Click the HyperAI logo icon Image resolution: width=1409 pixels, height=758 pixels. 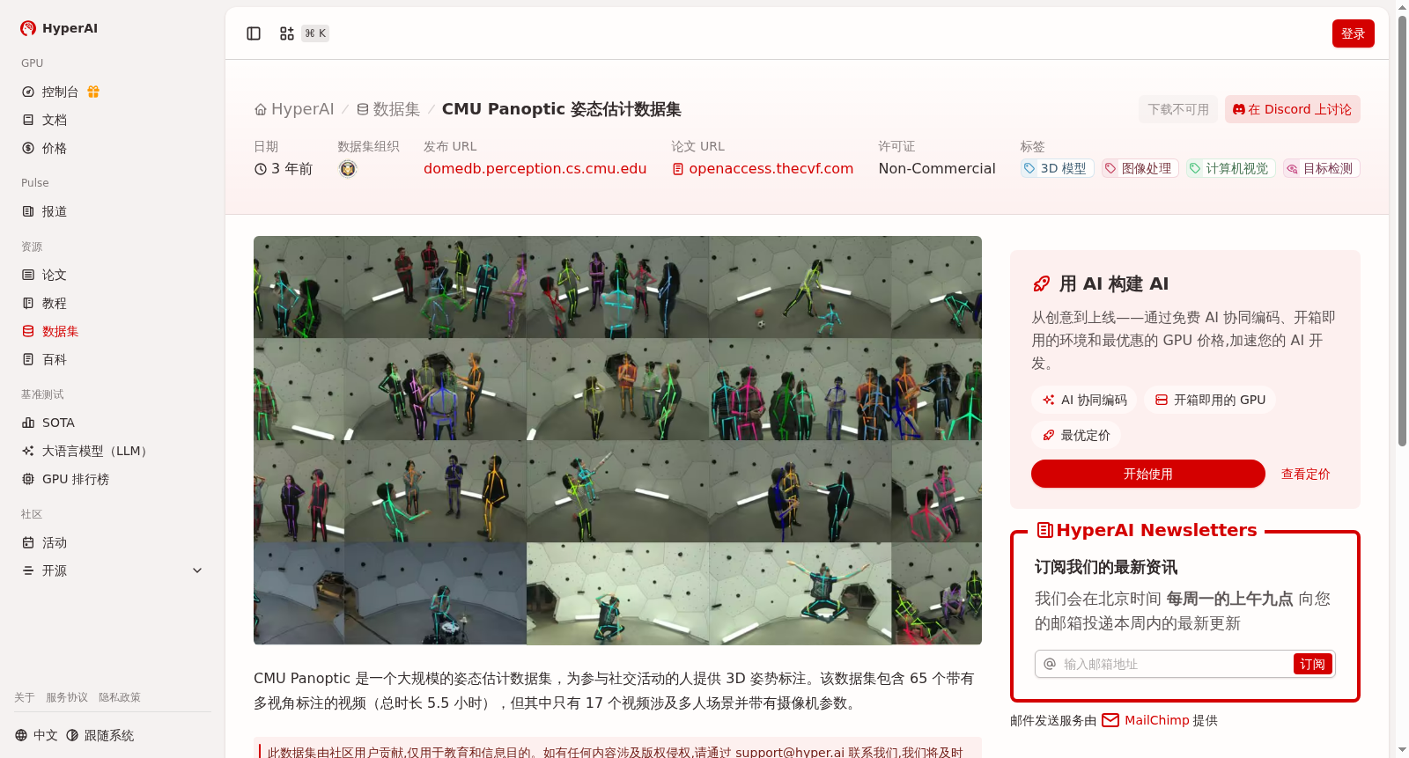point(28,28)
